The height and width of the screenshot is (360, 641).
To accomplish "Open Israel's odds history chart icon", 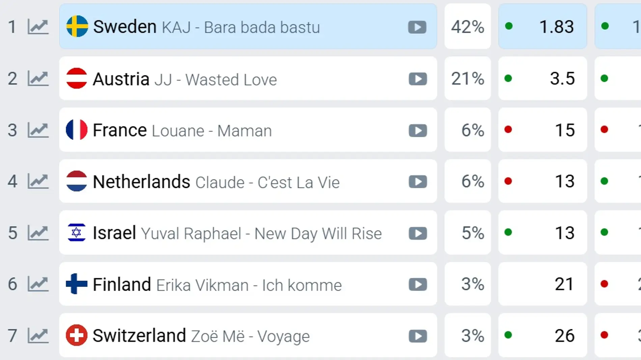I will (x=38, y=233).
